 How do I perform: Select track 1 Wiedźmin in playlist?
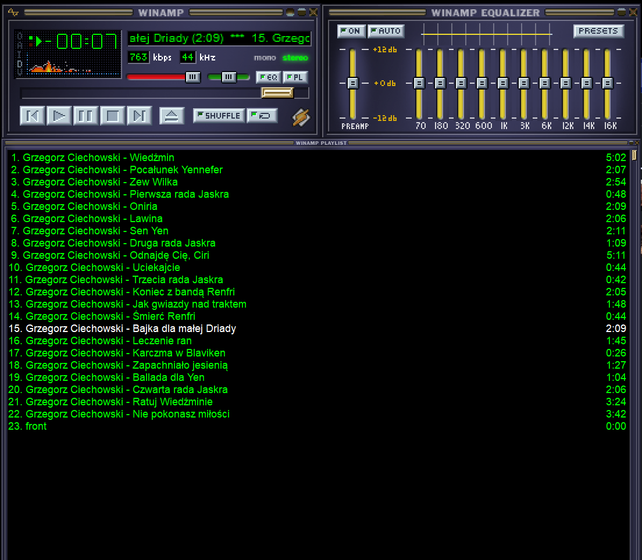pyautogui.click(x=93, y=158)
